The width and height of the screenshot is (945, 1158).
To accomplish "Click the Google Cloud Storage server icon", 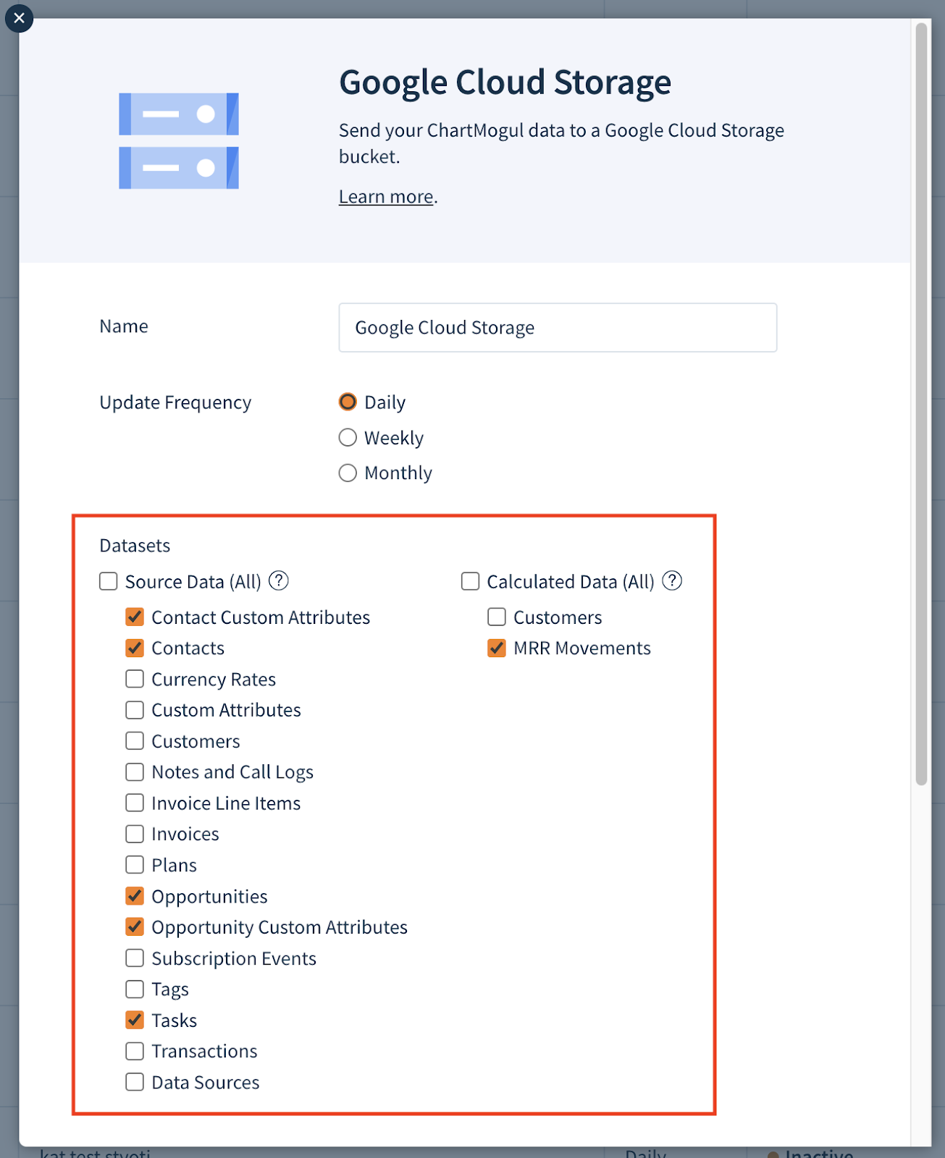I will 179,141.
